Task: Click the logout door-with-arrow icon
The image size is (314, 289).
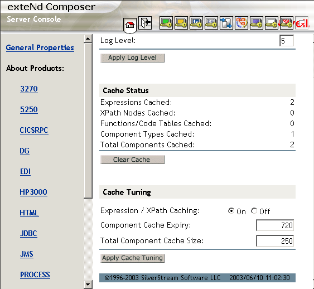Action: (x=145, y=23)
